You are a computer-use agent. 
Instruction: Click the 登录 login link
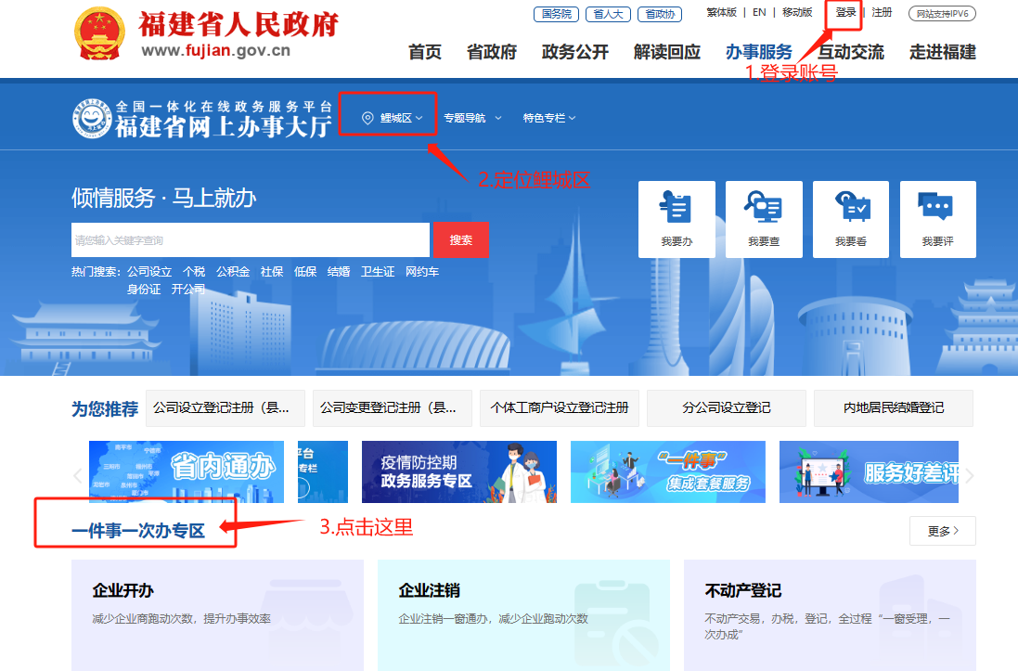point(845,13)
